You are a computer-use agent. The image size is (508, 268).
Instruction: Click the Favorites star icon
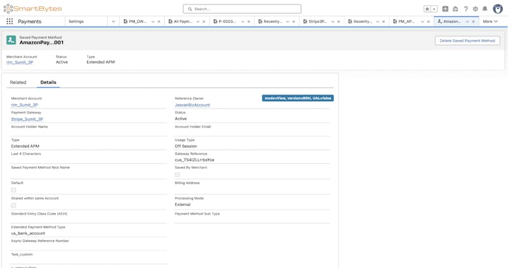pyautogui.click(x=427, y=9)
